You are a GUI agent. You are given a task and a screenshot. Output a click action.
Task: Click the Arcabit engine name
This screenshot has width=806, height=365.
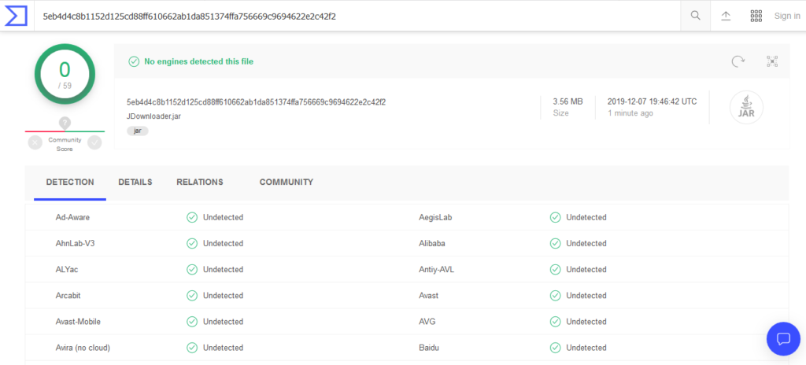pos(68,296)
